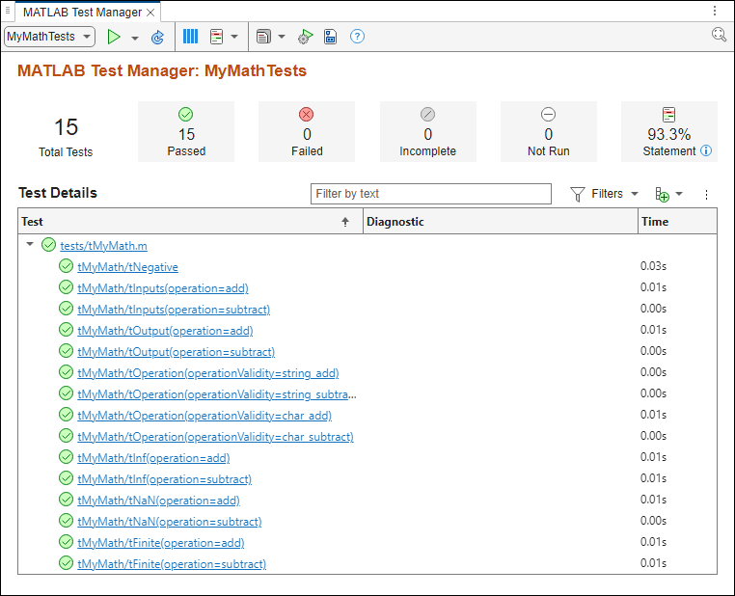Open the 93.3% Statement coverage tile
Viewport: 735px width, 596px height.
(668, 132)
